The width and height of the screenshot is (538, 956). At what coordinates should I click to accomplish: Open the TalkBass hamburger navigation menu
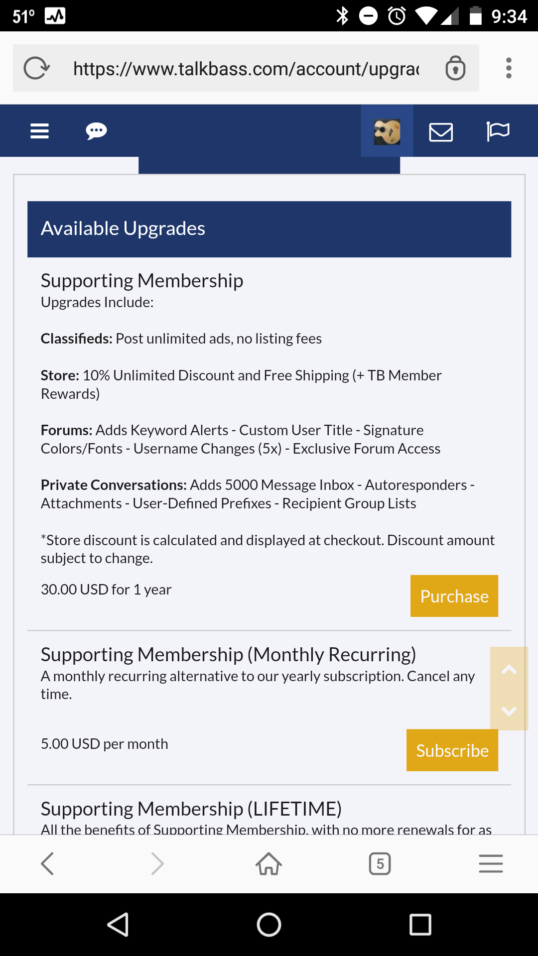point(39,131)
